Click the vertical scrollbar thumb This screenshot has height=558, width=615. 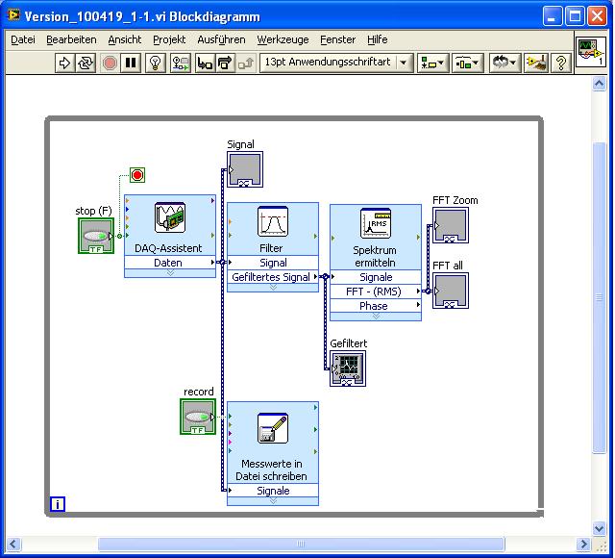point(600,297)
